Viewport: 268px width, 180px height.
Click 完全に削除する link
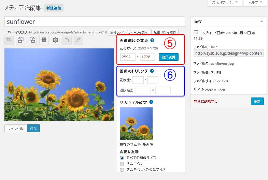point(206,102)
